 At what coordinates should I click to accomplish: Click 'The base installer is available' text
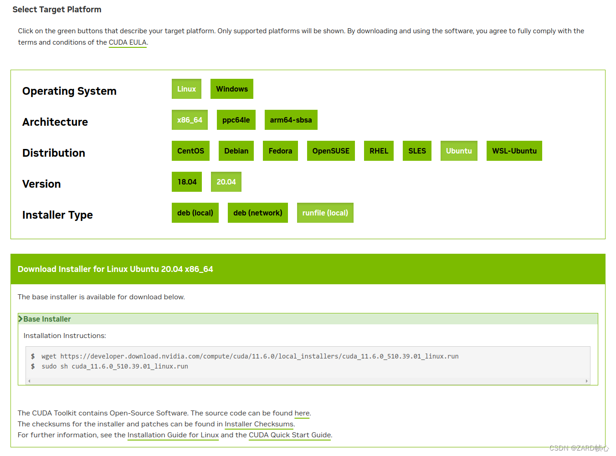(101, 297)
